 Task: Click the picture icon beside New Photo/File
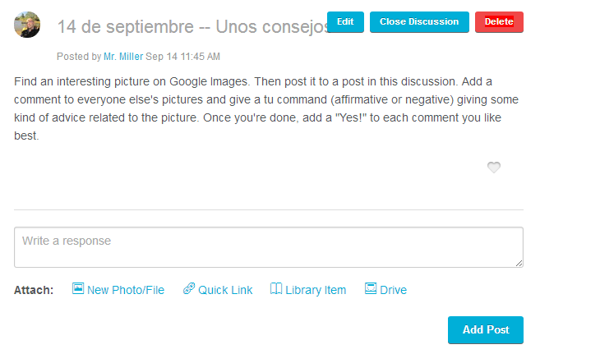pos(78,288)
